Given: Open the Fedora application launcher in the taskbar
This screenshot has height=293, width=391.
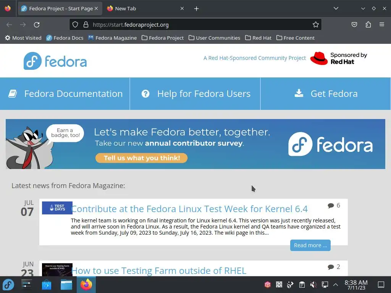Looking at the screenshot, I should pyautogui.click(x=8, y=285).
